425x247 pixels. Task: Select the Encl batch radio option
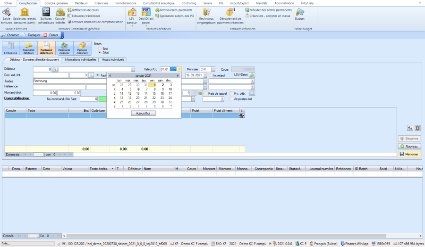99,49
